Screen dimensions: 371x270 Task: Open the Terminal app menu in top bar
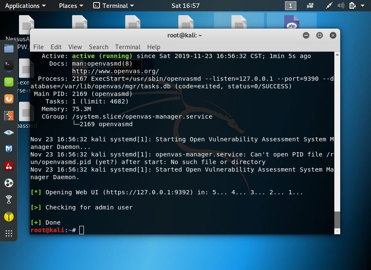pyautogui.click(x=113, y=5)
